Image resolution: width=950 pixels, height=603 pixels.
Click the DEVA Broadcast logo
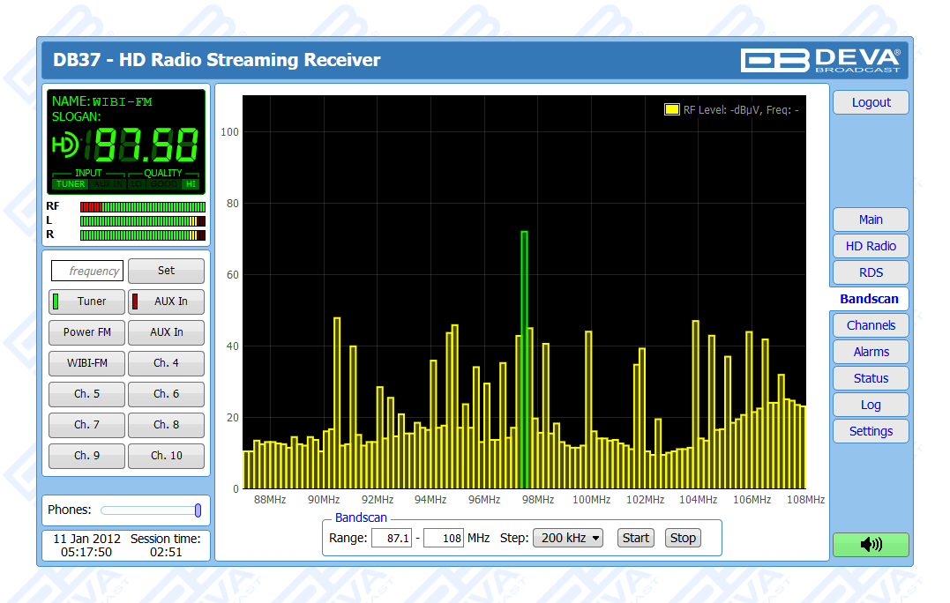tap(819, 60)
